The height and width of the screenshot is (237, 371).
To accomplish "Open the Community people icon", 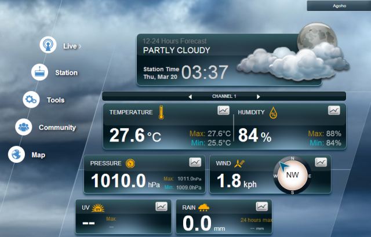I will [24, 127].
